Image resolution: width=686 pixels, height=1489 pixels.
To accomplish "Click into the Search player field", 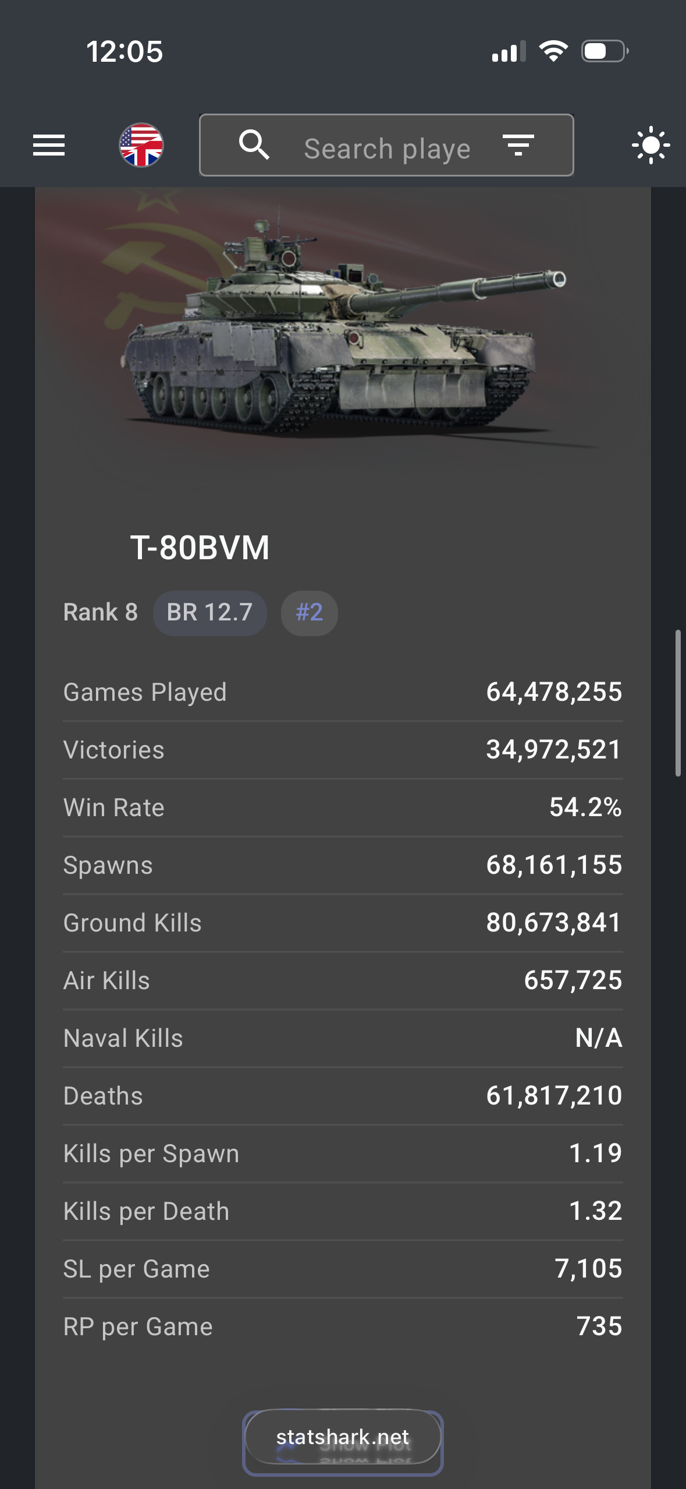I will point(387,149).
